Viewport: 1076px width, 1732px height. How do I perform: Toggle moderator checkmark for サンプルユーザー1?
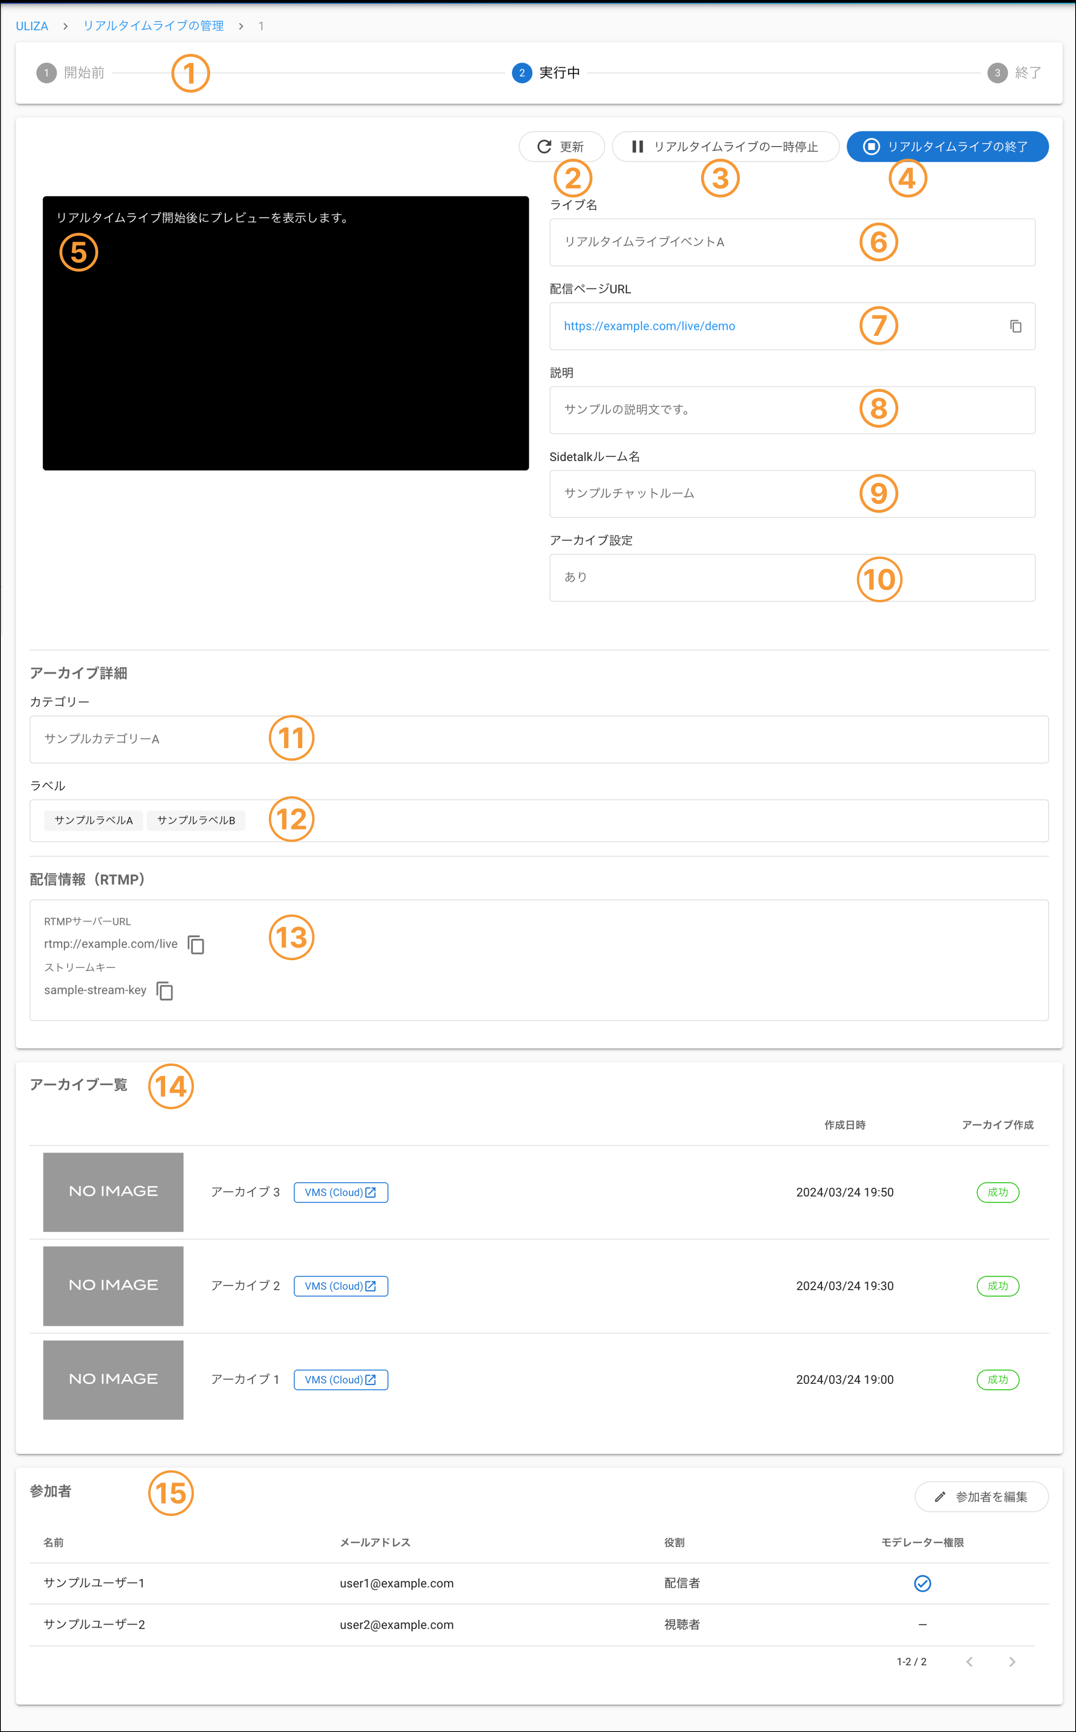coord(922,1583)
